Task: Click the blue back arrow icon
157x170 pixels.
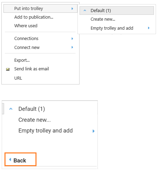Action: pyautogui.click(x=10, y=159)
